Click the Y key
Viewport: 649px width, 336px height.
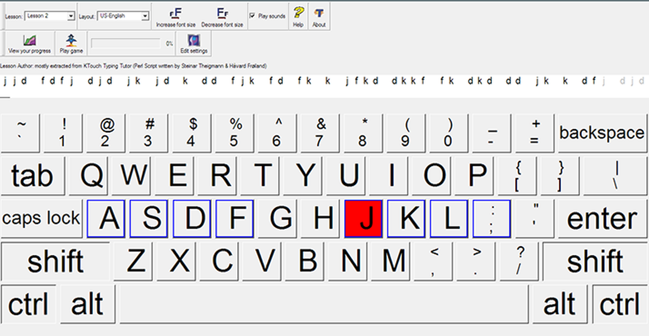click(x=303, y=176)
